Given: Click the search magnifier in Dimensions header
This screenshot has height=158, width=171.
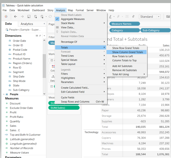Looking at the screenshot, I should click(40, 36).
